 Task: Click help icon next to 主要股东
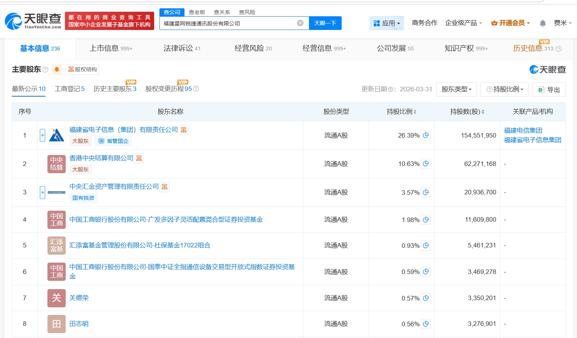(45, 69)
